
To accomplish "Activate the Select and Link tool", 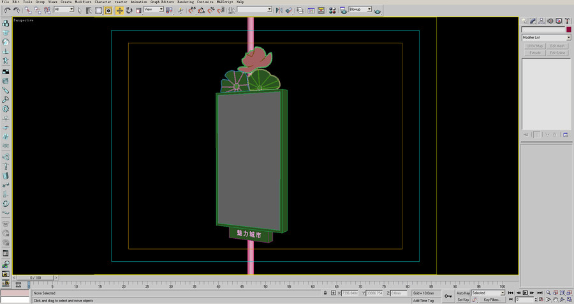I will (28, 10).
